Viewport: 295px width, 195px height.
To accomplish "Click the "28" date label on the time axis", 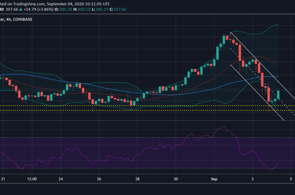I will 137,179.
